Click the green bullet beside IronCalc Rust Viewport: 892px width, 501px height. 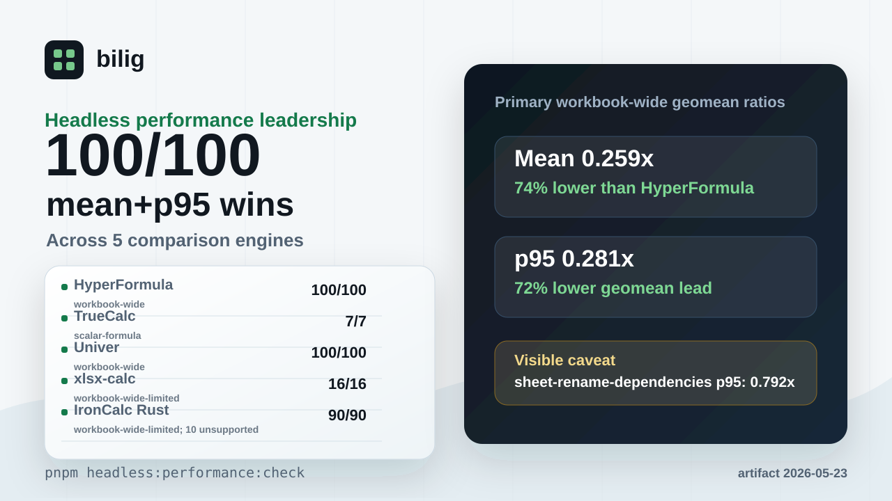[64, 412]
